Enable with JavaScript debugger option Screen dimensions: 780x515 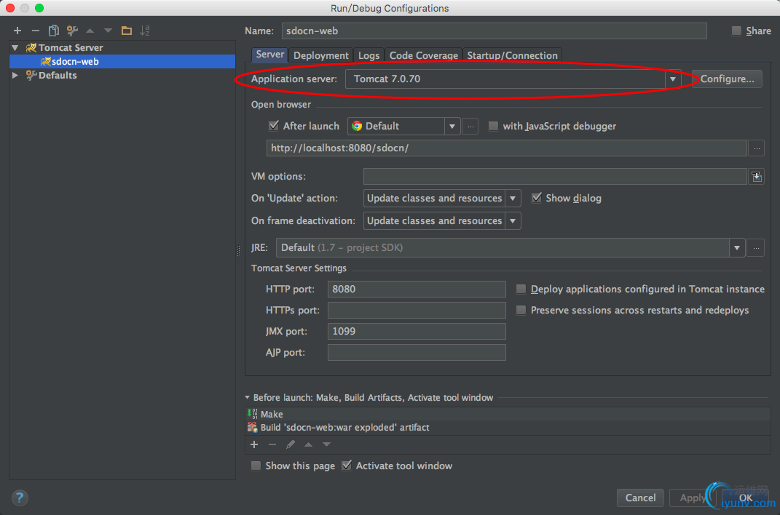[493, 126]
